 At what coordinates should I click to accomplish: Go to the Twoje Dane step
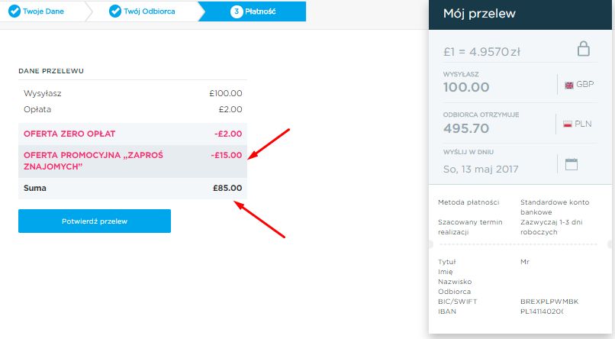coord(43,11)
